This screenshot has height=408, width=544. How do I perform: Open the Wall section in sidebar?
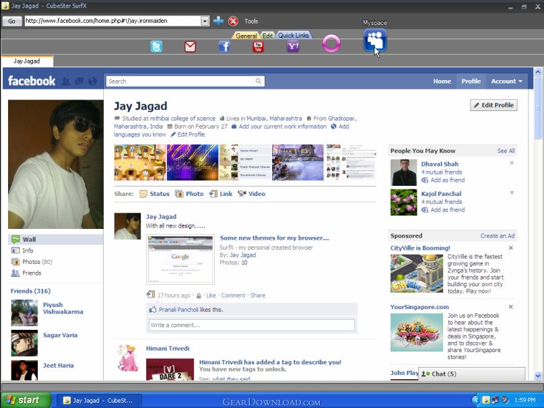(55, 240)
